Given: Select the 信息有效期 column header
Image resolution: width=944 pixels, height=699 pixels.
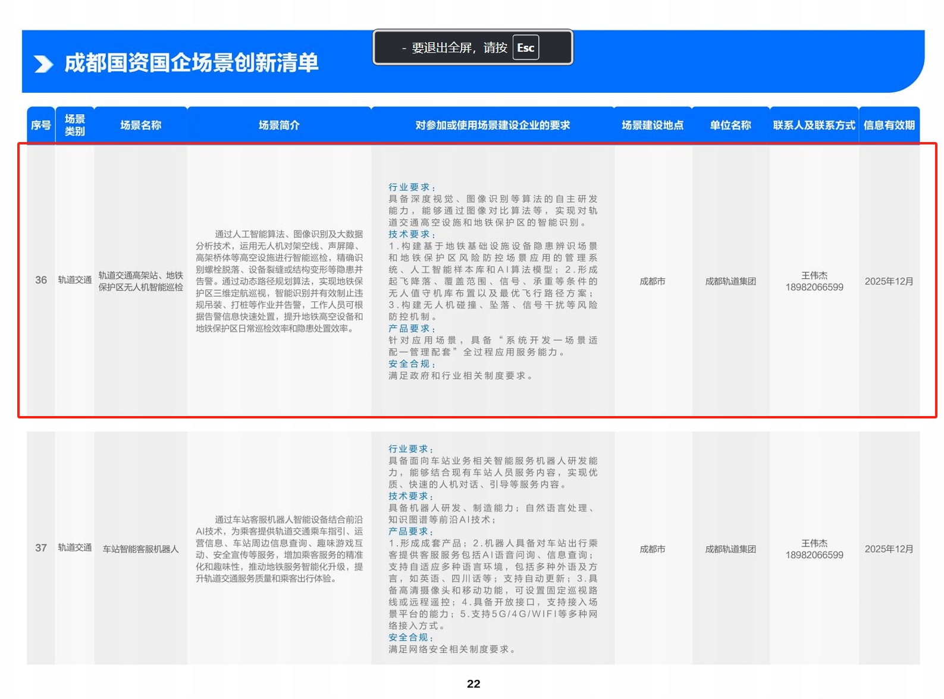Looking at the screenshot, I should pyautogui.click(x=889, y=125).
